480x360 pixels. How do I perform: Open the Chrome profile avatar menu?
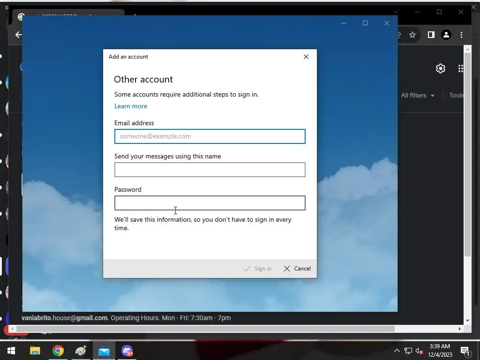point(446,35)
